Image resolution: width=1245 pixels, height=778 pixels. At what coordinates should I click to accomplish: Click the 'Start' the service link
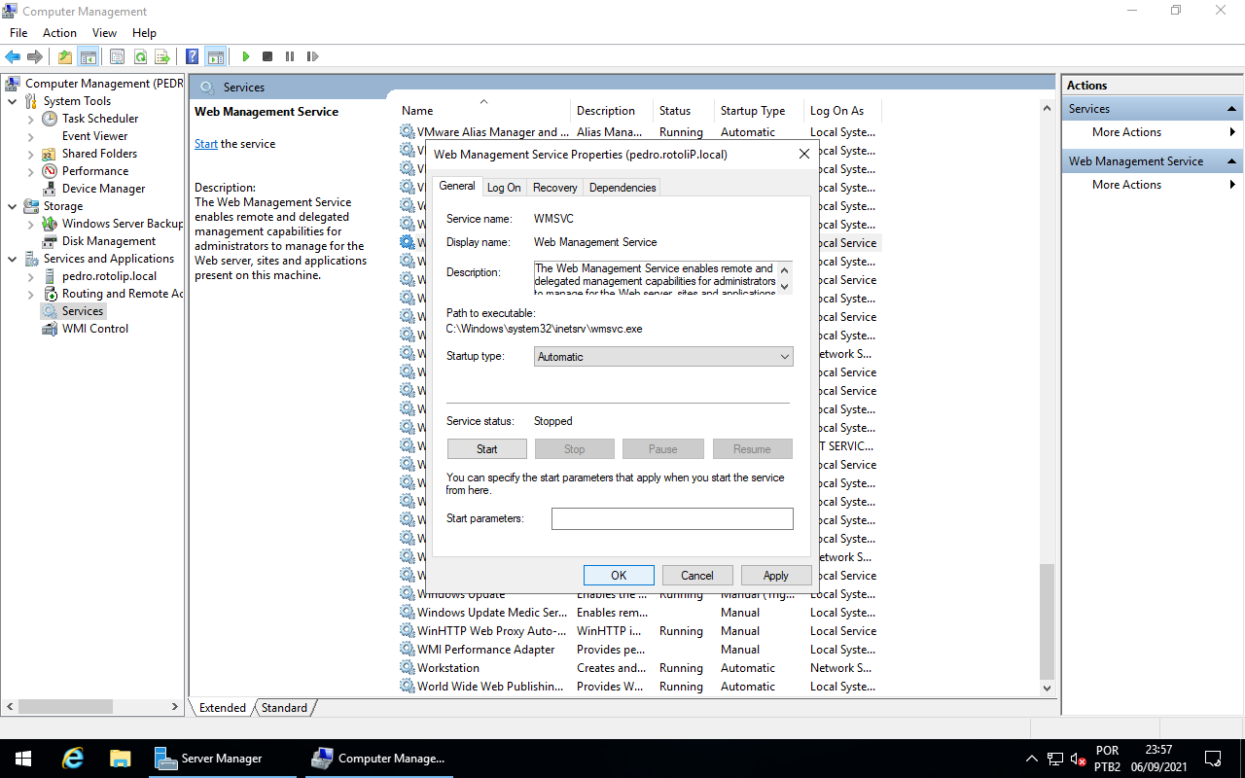(205, 144)
